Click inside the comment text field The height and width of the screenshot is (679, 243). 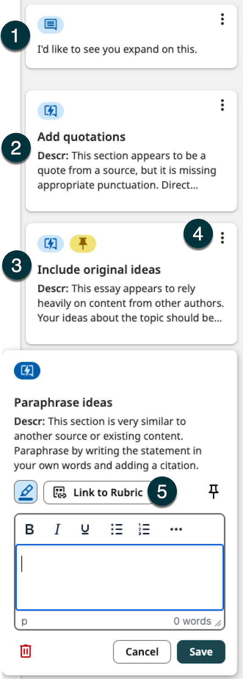click(120, 577)
